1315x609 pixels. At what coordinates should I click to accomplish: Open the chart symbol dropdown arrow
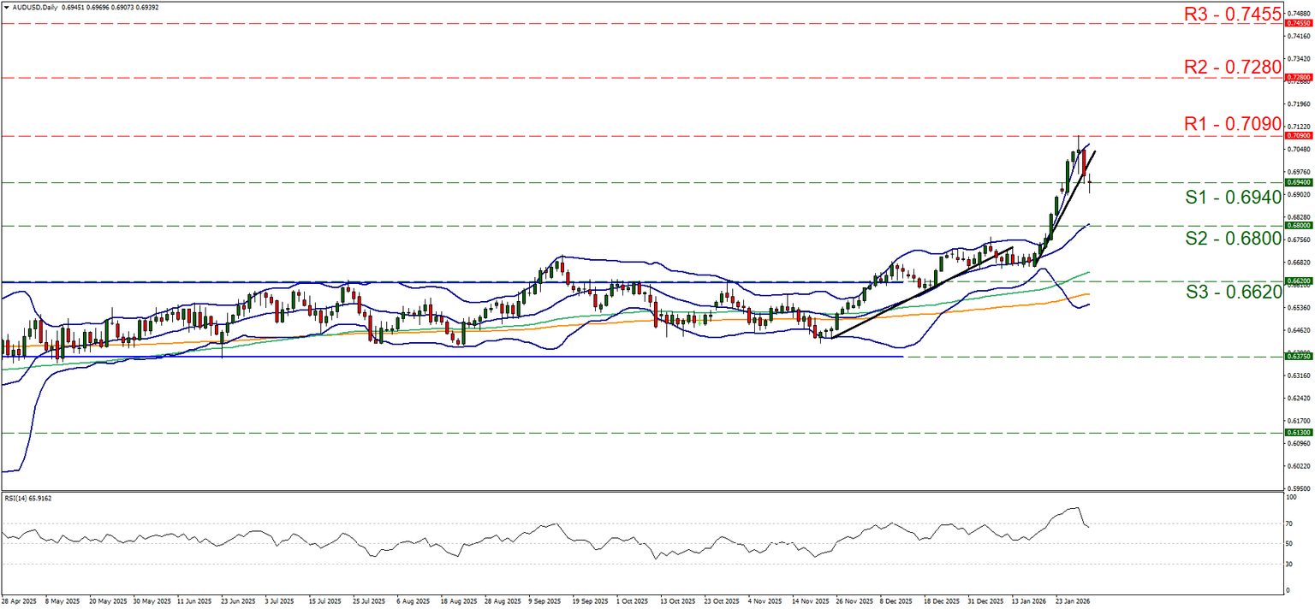tap(7, 6)
